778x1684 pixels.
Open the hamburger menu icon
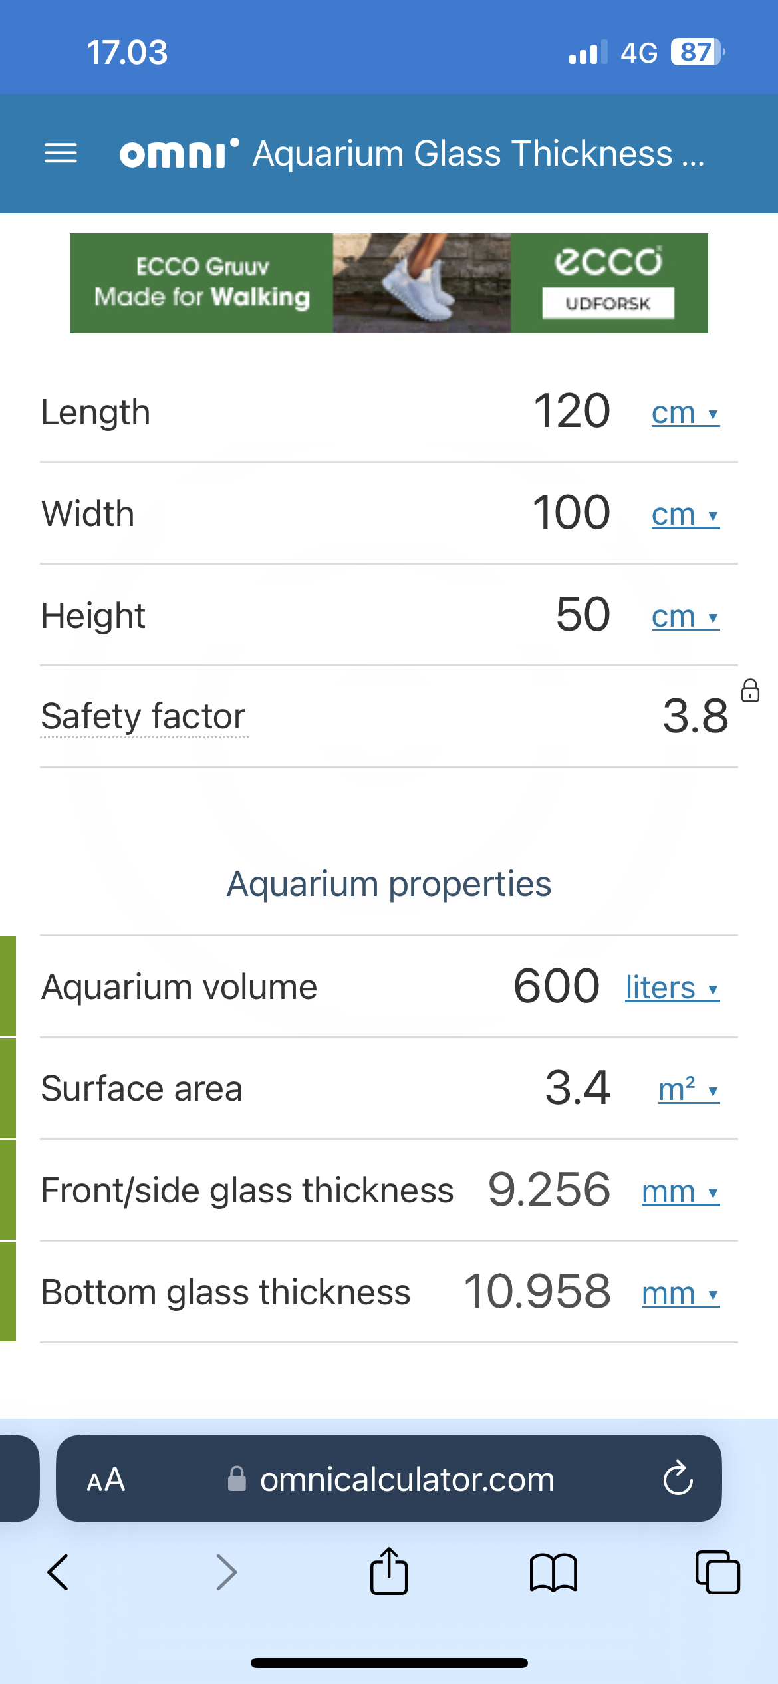[61, 154]
